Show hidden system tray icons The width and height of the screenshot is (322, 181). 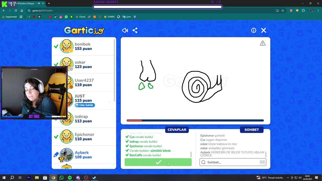tap(288, 178)
